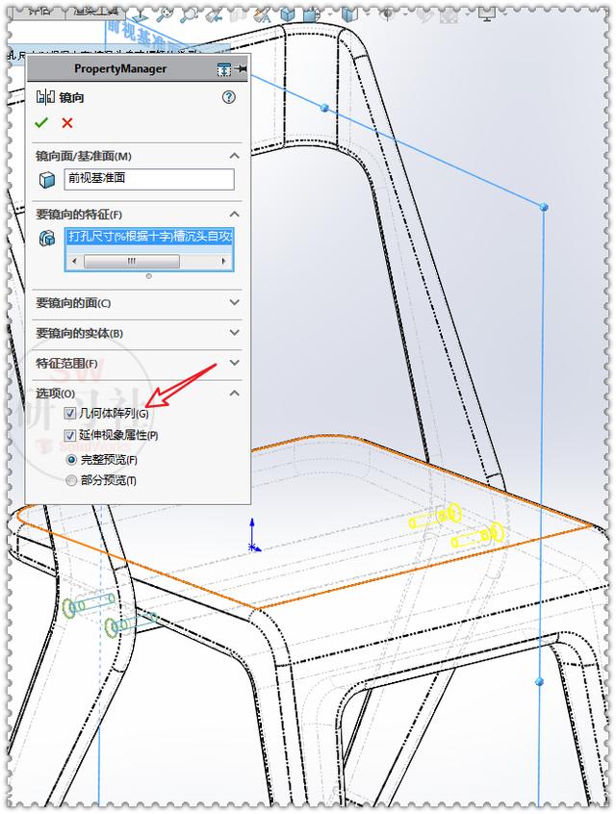Click the PropertyManager auto-collapse icon

pyautogui.click(x=224, y=69)
